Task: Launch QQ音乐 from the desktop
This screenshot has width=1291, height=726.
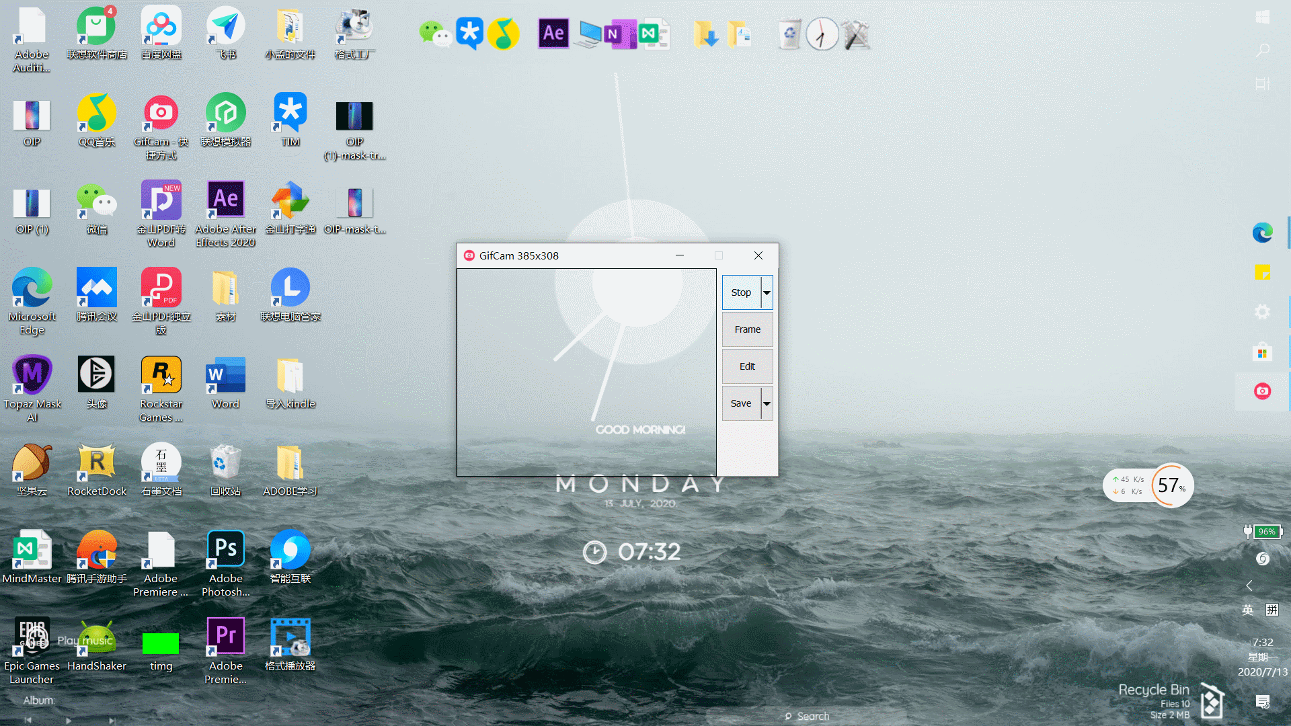Action: (96, 121)
